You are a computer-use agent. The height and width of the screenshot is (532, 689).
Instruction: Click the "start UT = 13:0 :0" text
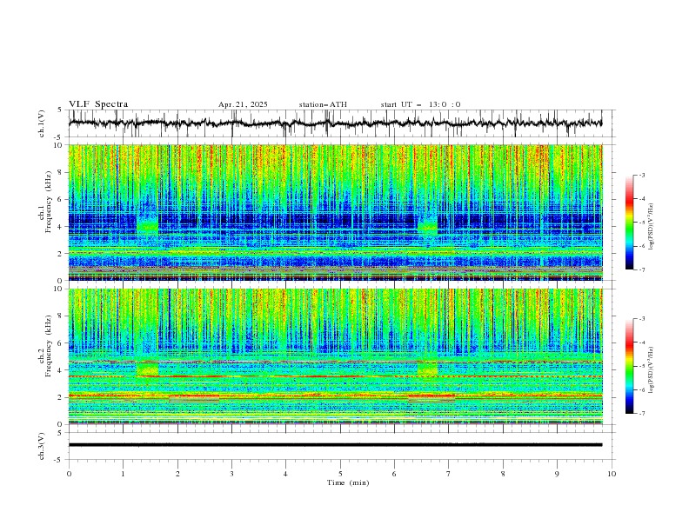(x=420, y=104)
